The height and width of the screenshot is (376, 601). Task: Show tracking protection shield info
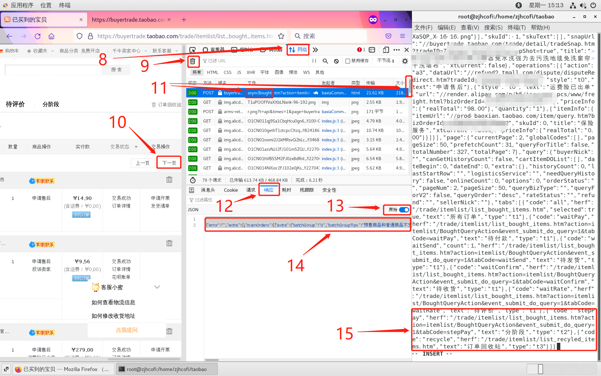click(x=80, y=36)
